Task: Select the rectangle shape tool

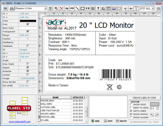Action: click(82, 8)
